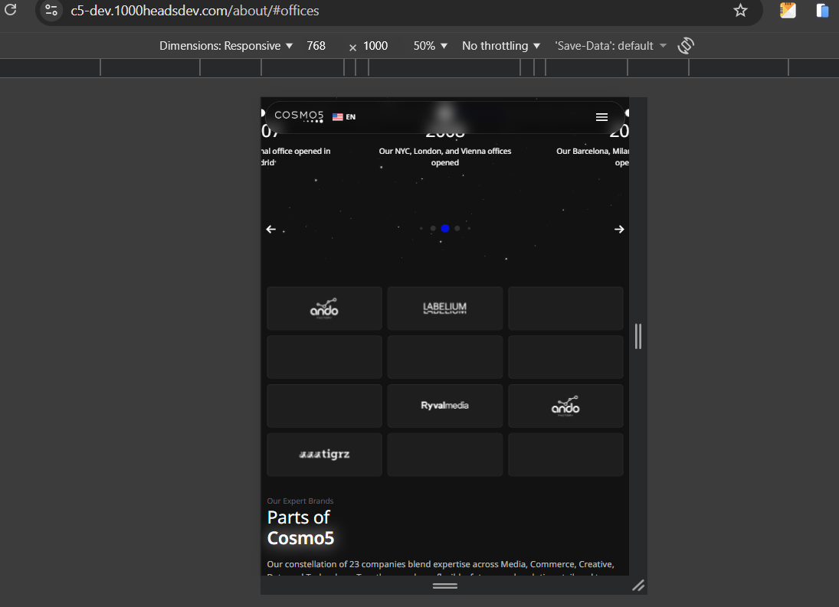
Task: Go to next timeline slide arrow
Action: click(619, 229)
